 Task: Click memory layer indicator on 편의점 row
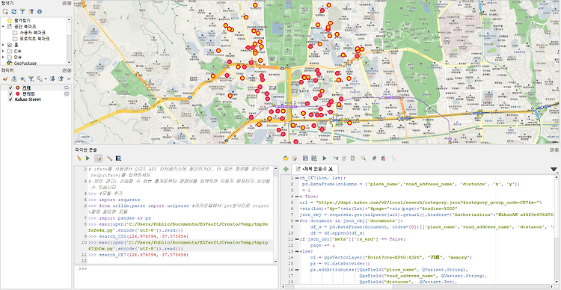coord(66,93)
